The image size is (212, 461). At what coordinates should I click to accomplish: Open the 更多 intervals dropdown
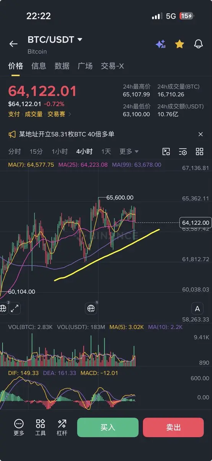coord(129,151)
